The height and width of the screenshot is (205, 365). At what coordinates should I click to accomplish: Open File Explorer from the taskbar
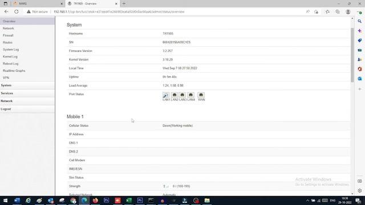207,200
